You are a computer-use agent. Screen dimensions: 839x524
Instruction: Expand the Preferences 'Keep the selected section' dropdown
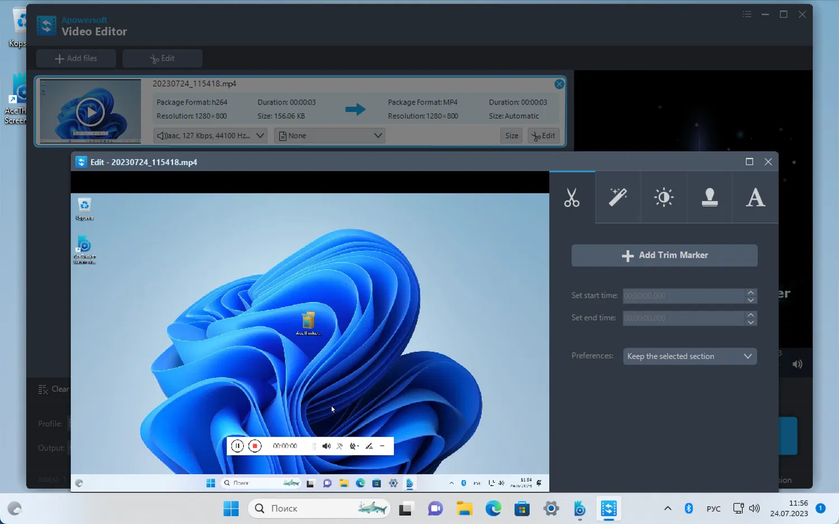click(690, 356)
